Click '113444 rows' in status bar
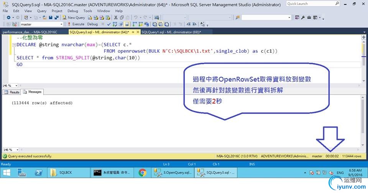This screenshot has height=193, width=368. (x=352, y=156)
